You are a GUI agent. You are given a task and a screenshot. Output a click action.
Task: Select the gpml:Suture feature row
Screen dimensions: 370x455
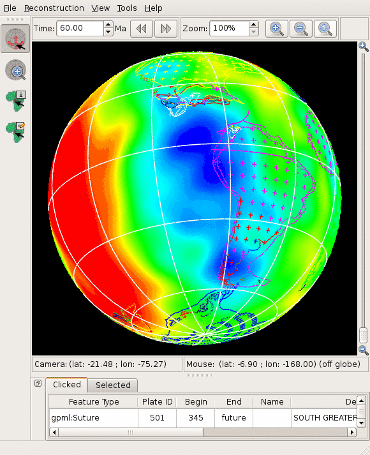(x=203, y=417)
